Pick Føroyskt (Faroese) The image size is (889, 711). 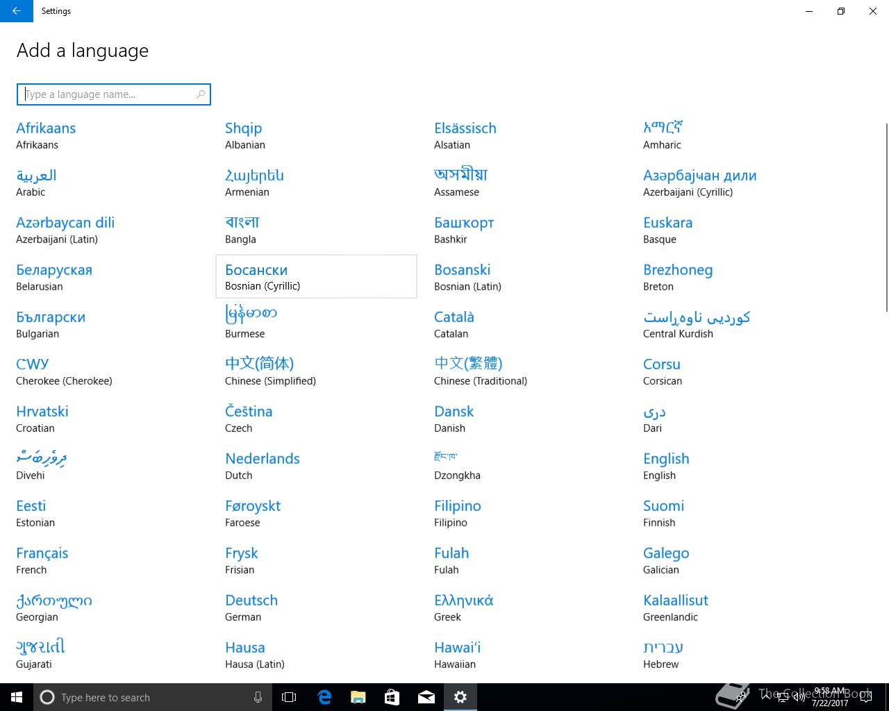point(316,512)
